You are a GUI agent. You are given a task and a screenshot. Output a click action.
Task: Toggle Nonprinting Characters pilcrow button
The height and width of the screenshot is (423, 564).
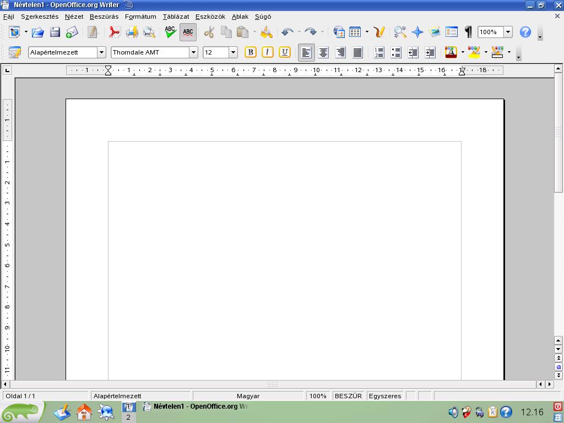[x=468, y=32]
